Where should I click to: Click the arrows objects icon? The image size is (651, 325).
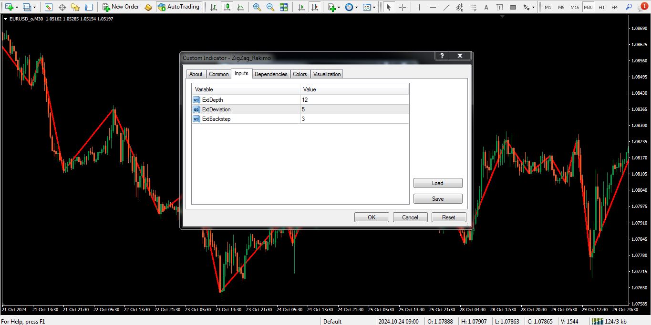point(526,7)
